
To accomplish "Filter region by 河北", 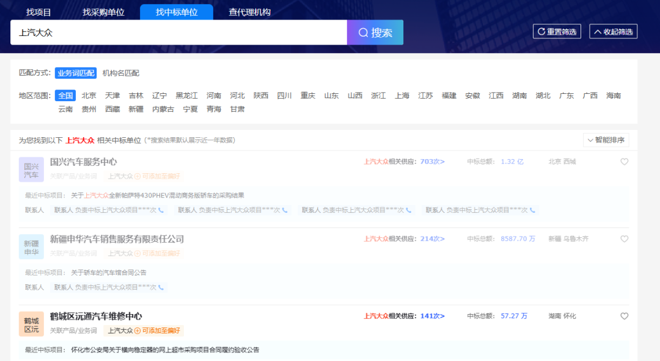I will click(237, 95).
